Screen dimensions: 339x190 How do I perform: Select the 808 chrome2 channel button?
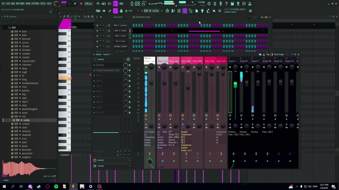coord(121,25)
